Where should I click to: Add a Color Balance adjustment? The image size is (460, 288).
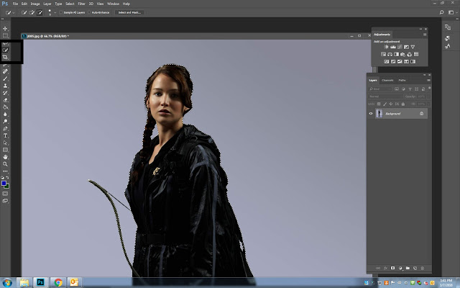pyautogui.click(x=390, y=55)
